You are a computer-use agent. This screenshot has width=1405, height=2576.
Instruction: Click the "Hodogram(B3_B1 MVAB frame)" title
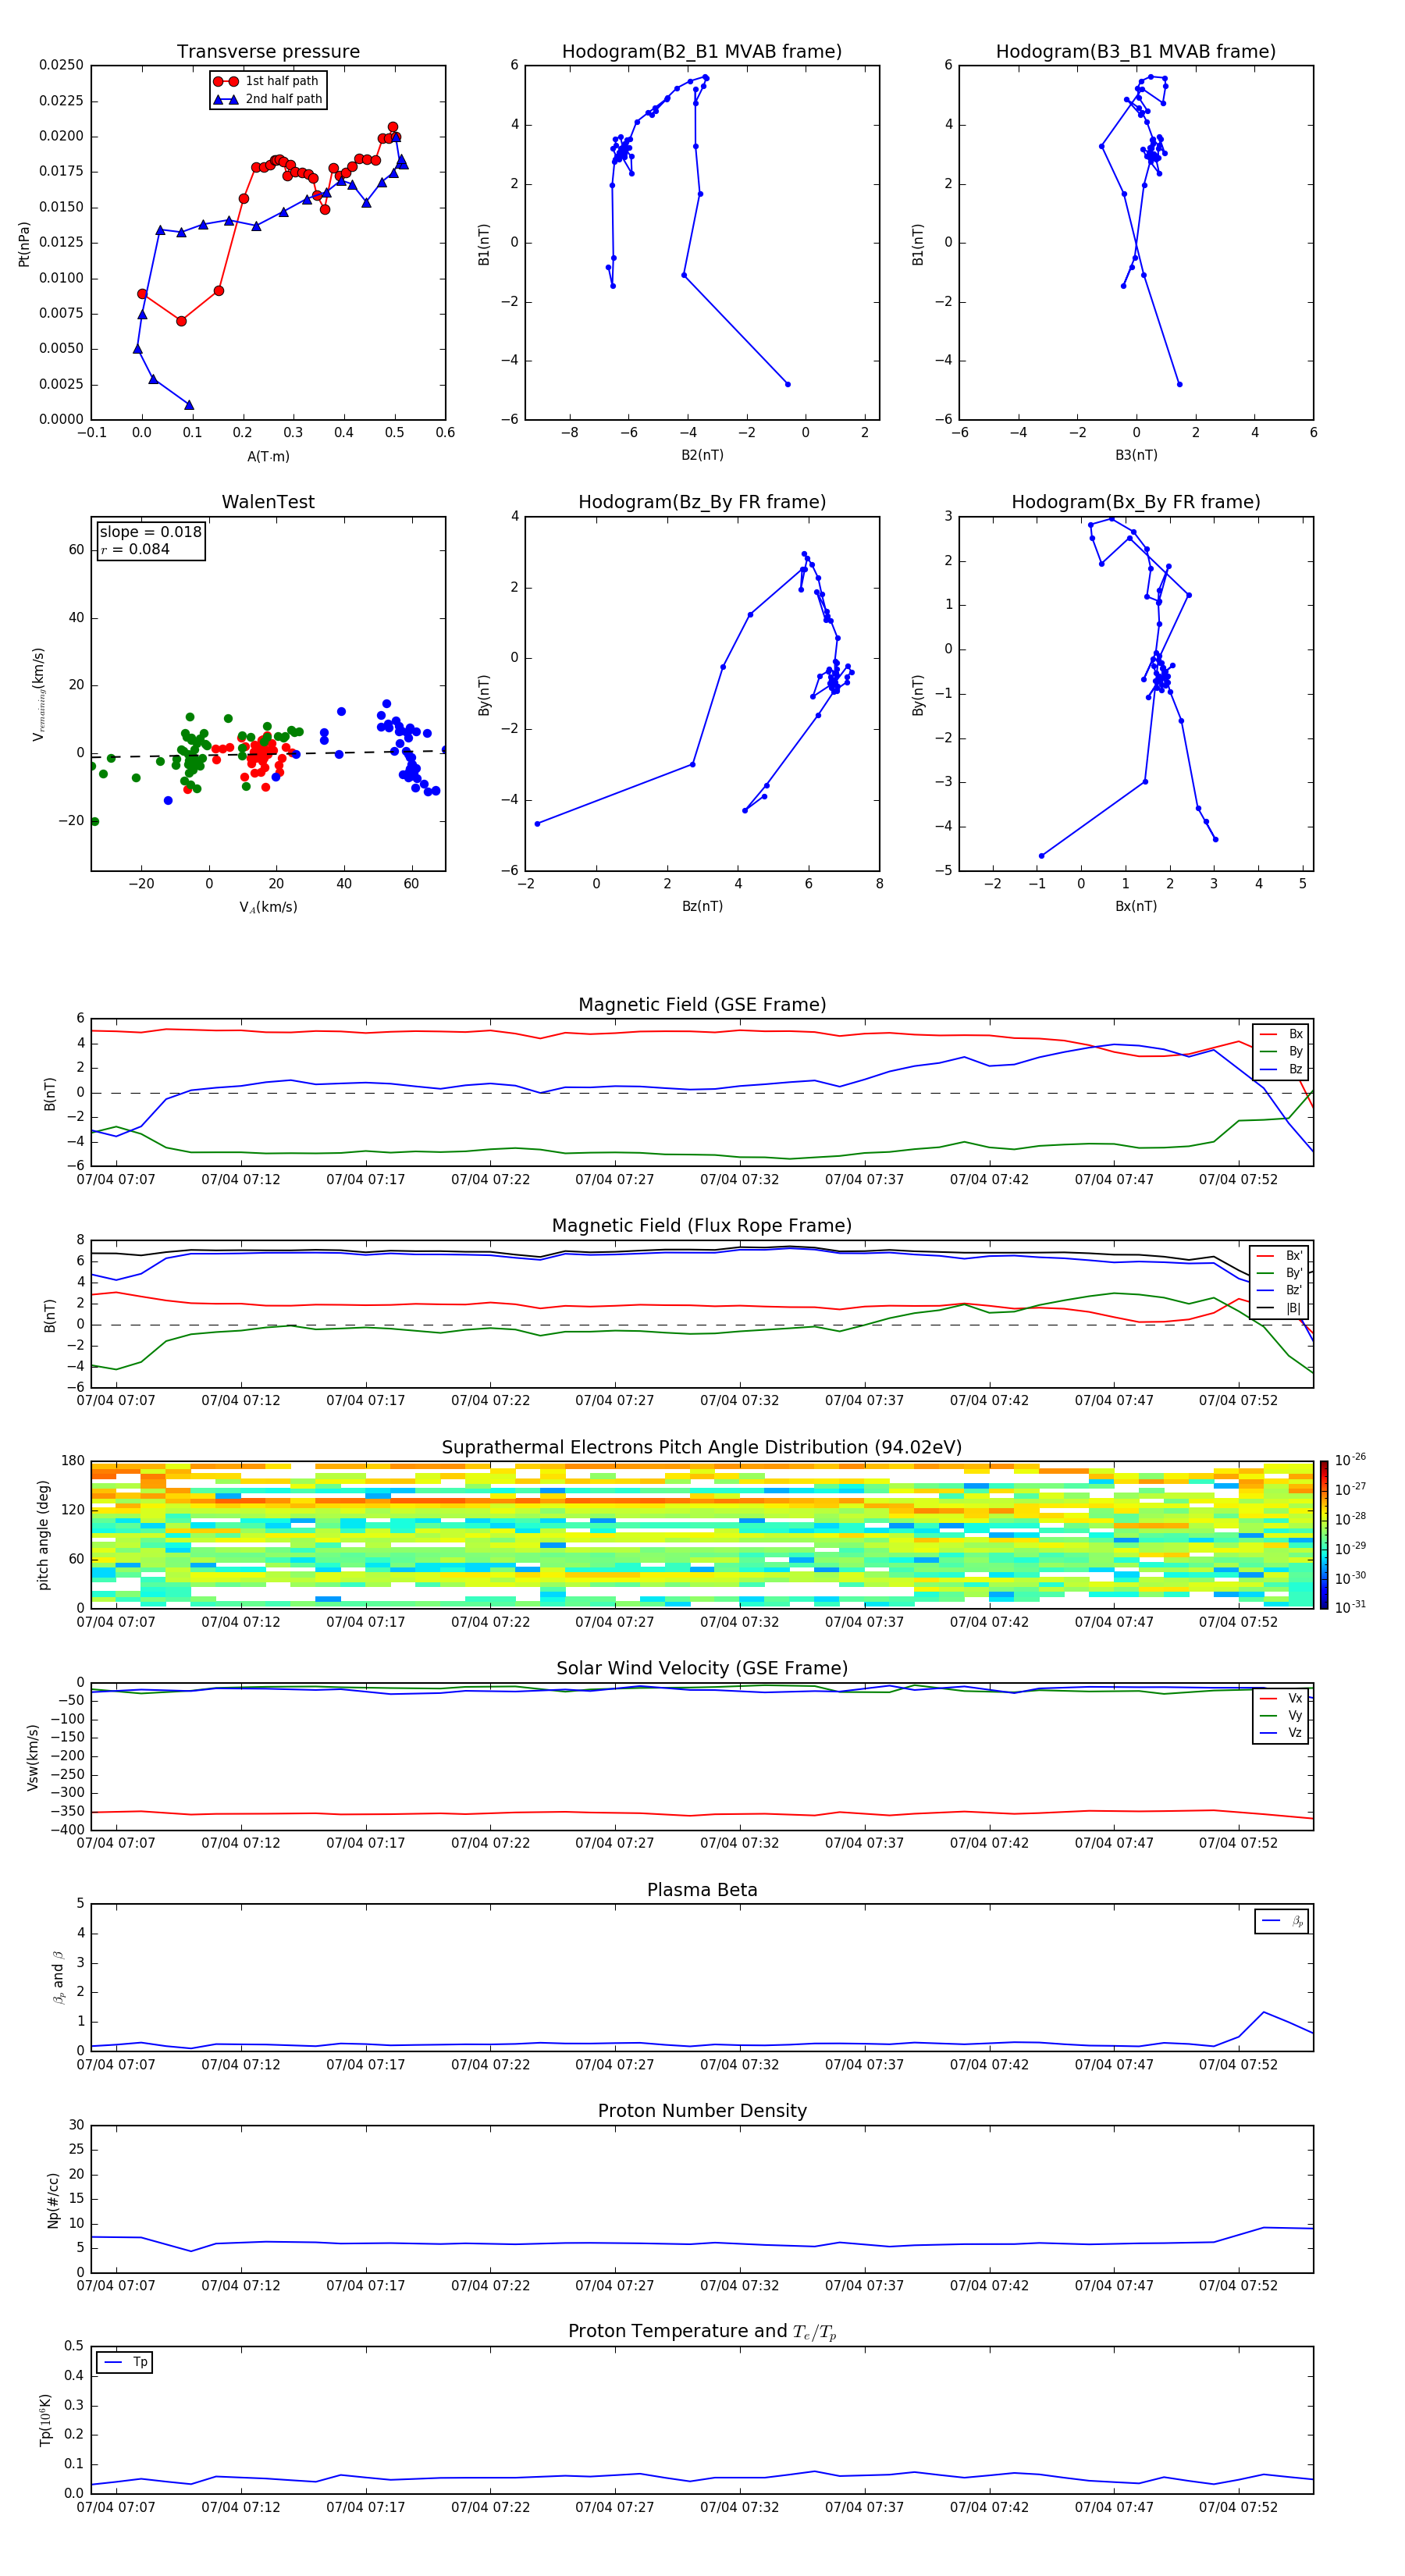click(1136, 52)
